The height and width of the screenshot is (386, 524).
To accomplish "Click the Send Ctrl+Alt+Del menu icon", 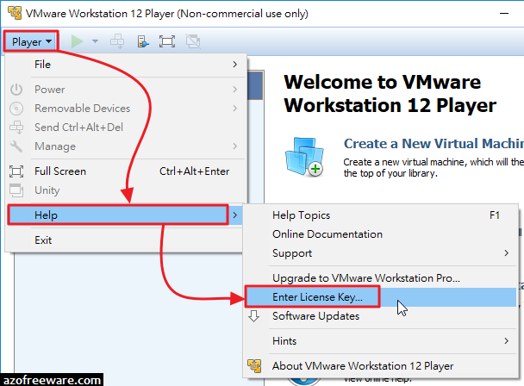I will pyautogui.click(x=16, y=128).
